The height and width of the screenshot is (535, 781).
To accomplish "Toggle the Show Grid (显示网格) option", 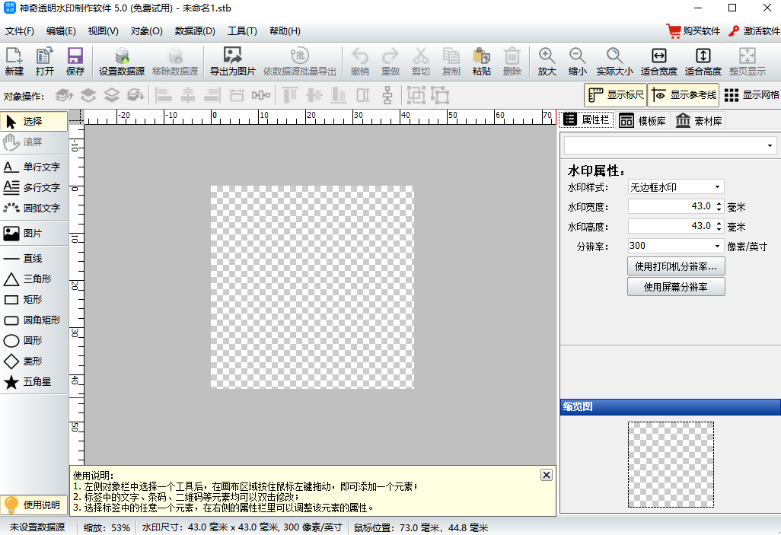I will tap(751, 95).
